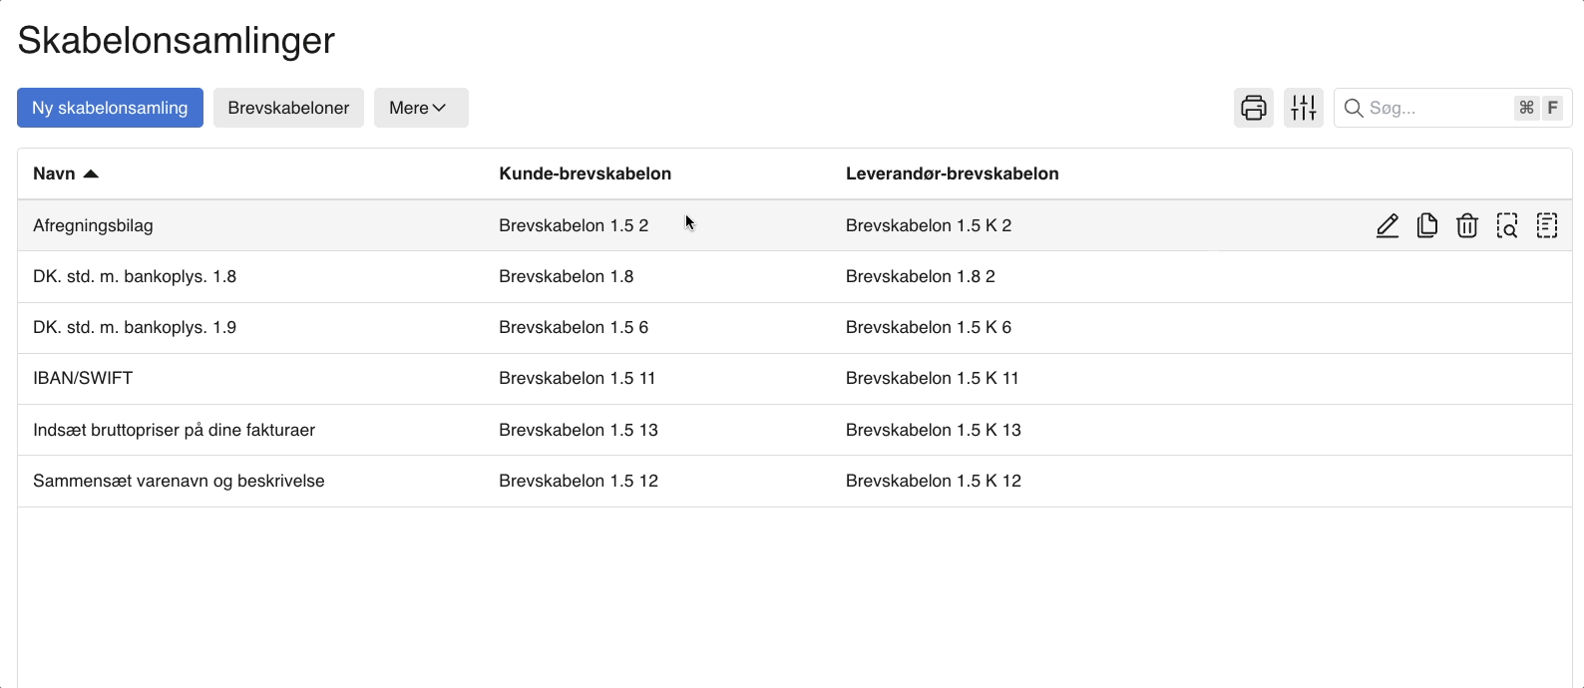Open document details via the dashed list icon
Viewport: 1584px width, 688px height.
coord(1547,225)
